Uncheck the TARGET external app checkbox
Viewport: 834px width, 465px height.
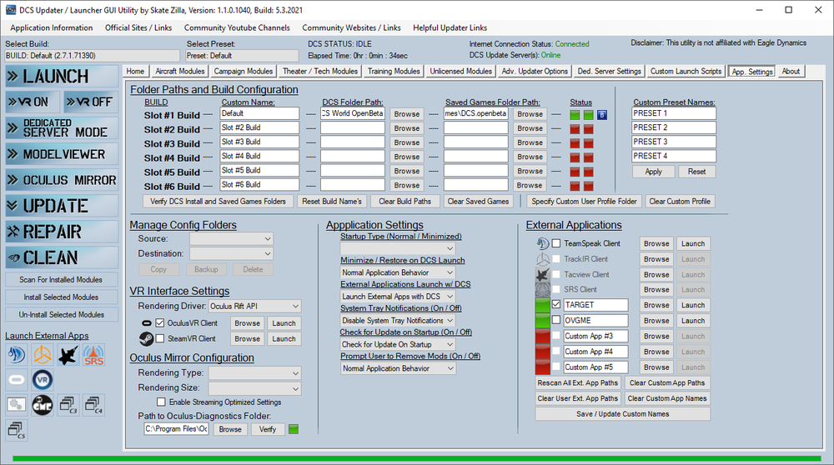click(556, 304)
